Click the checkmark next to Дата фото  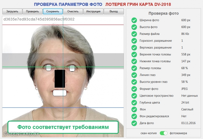pyautogui.click(x=134, y=123)
